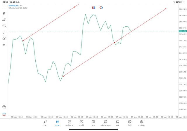The height and width of the screenshot is (131, 187).
Task: Open the drawing objects shapes icon
Action: pos(4,38)
